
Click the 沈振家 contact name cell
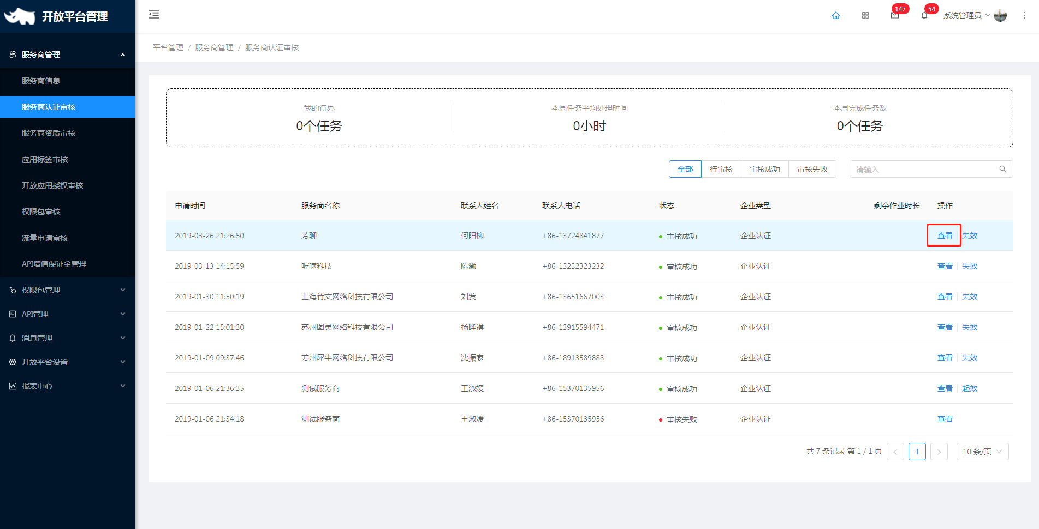472,358
